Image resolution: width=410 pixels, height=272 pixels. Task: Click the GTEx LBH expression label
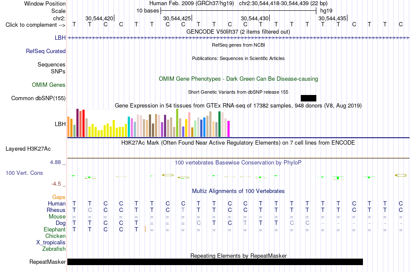(x=60, y=124)
